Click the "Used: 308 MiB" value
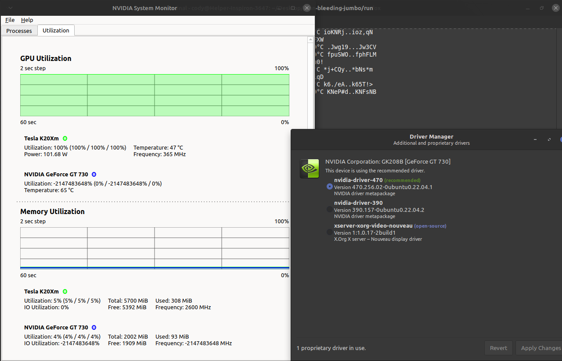The image size is (562, 361). [173, 300]
